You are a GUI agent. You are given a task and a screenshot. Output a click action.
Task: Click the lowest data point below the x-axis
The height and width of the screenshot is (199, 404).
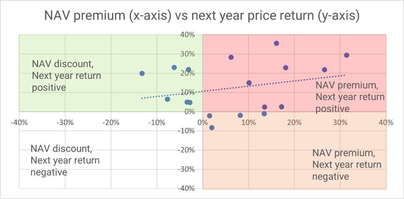pos(212,127)
